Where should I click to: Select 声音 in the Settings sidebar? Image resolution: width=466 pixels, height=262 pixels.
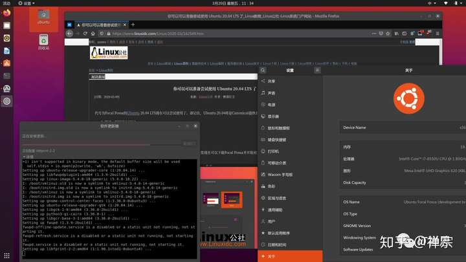290,93
